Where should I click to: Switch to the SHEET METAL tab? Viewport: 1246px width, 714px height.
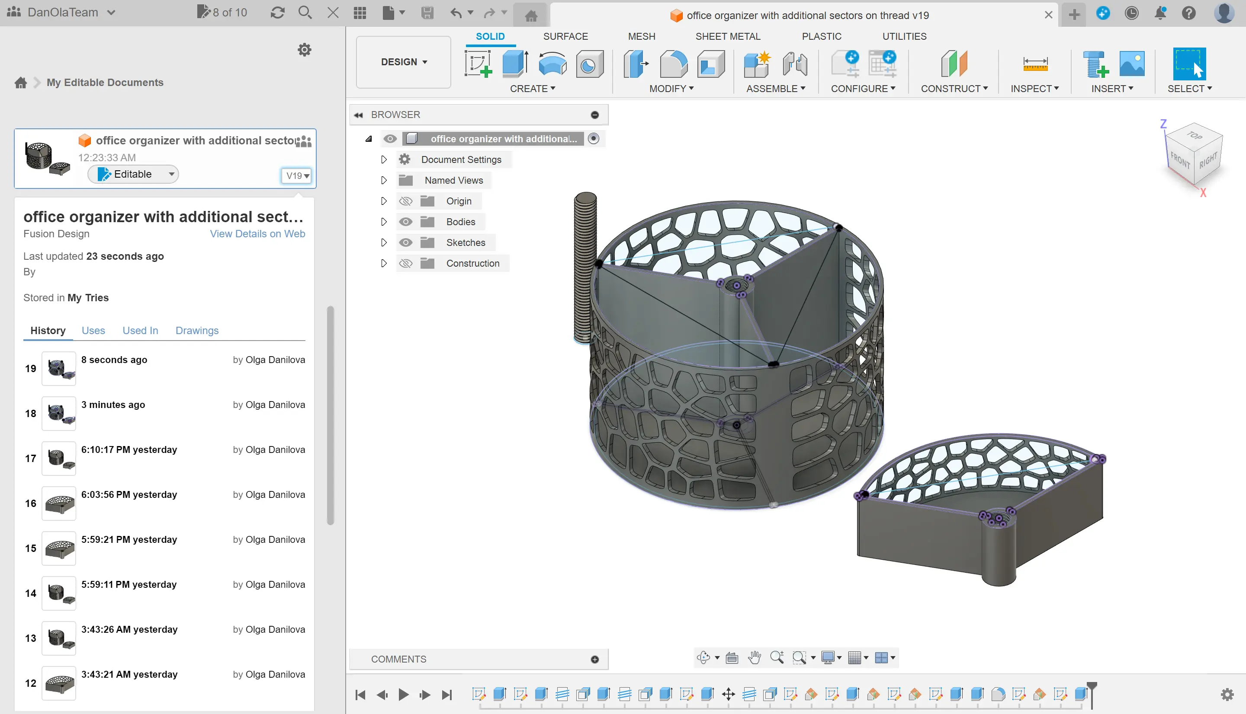(728, 36)
